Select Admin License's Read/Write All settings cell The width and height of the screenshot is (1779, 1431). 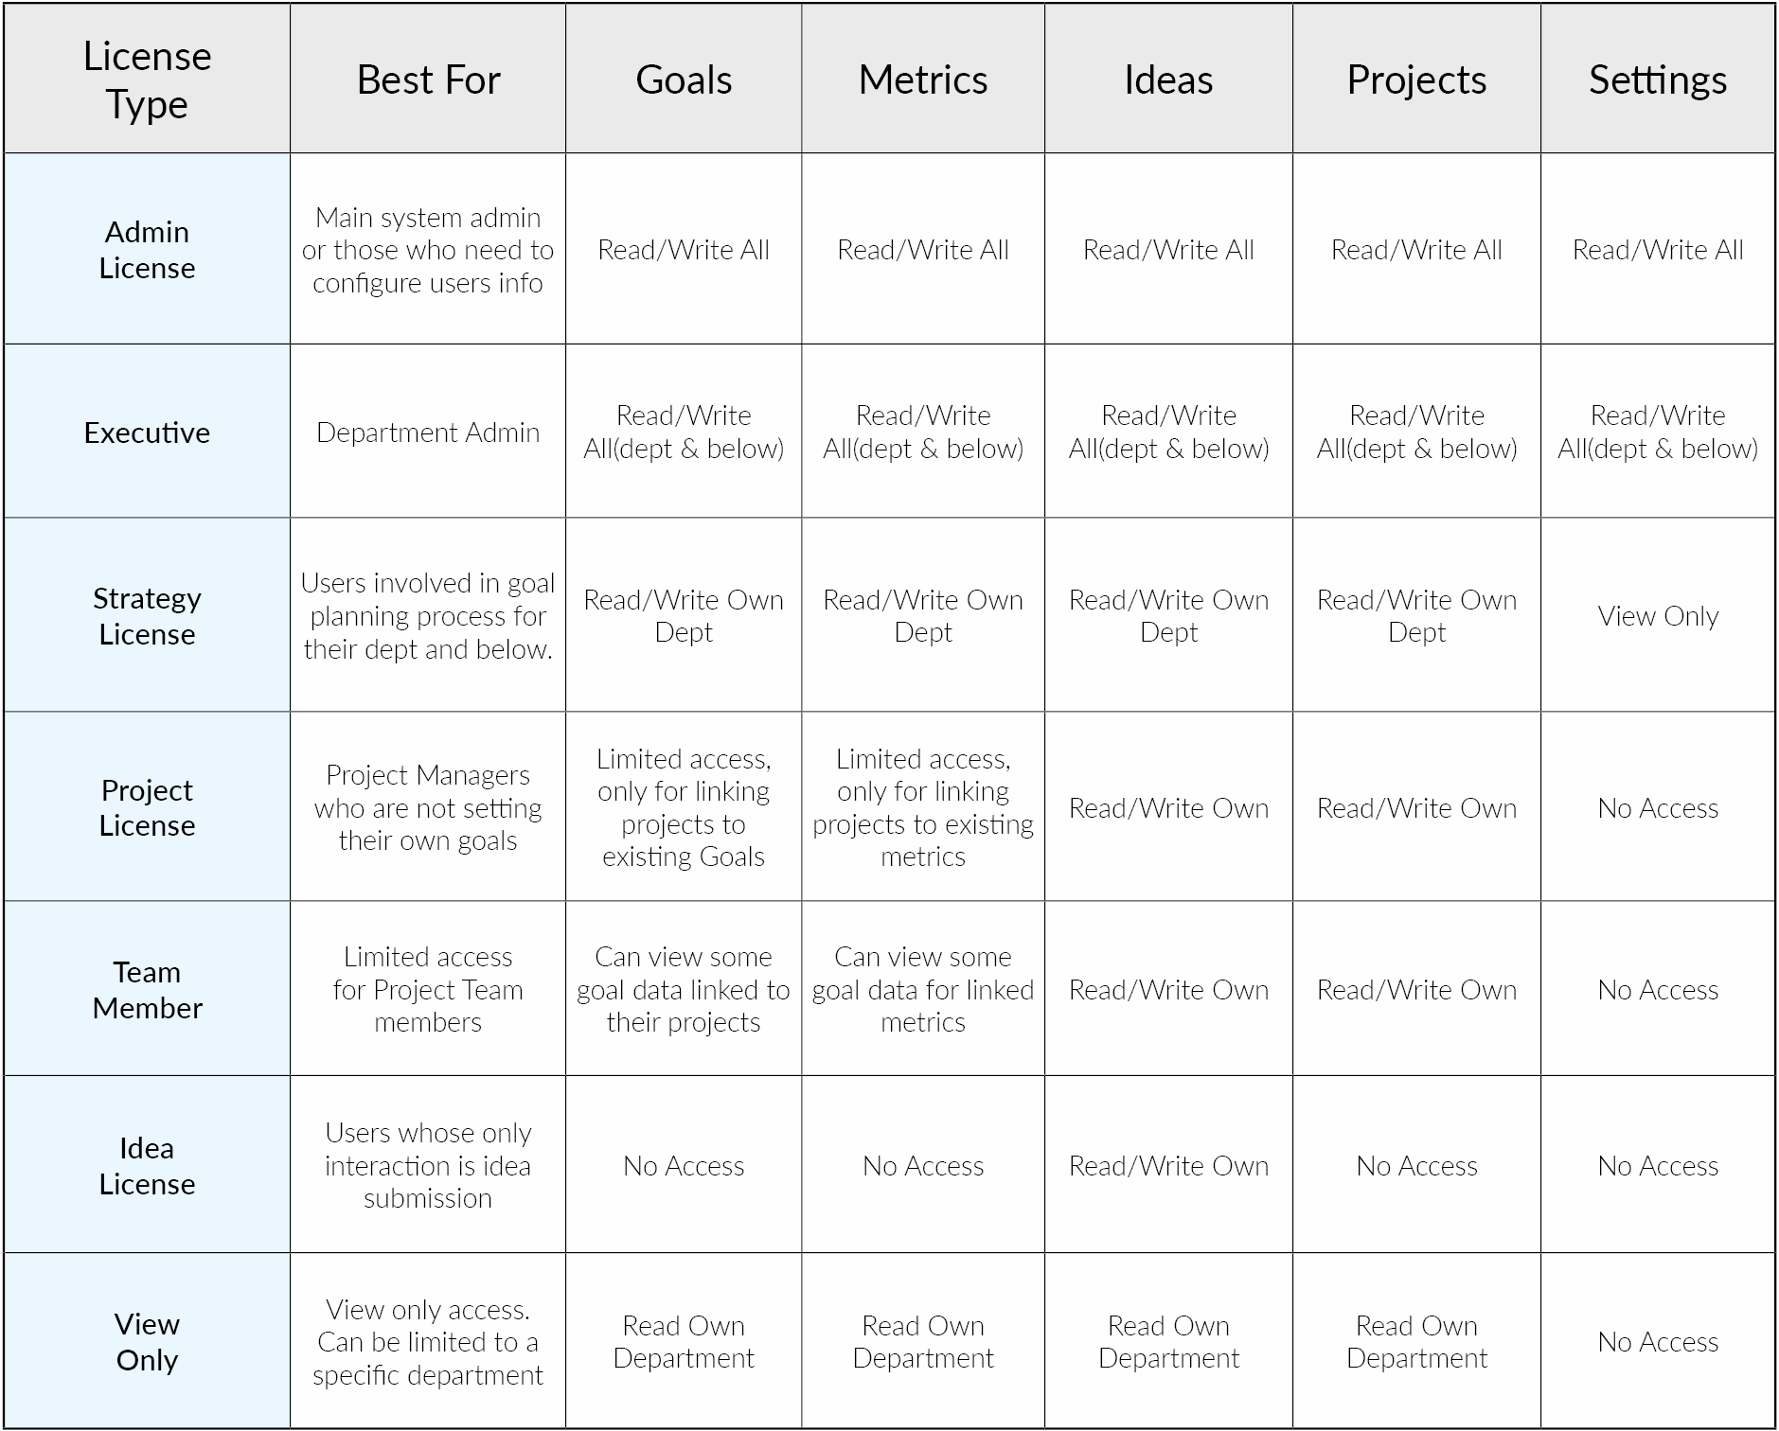(x=1658, y=249)
